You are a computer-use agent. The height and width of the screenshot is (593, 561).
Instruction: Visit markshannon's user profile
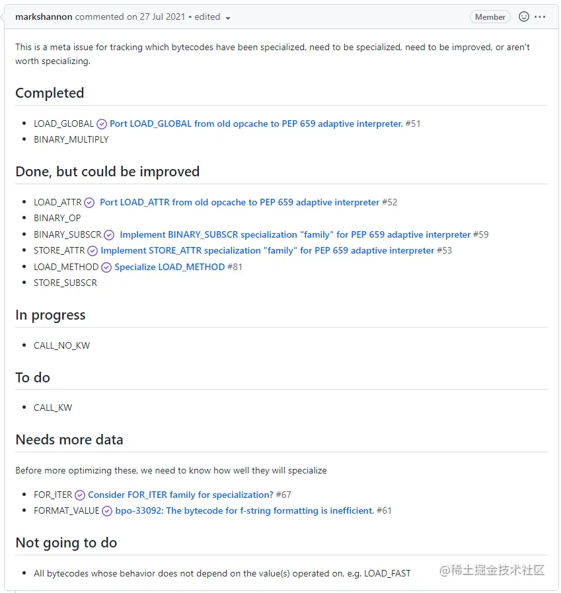(44, 17)
